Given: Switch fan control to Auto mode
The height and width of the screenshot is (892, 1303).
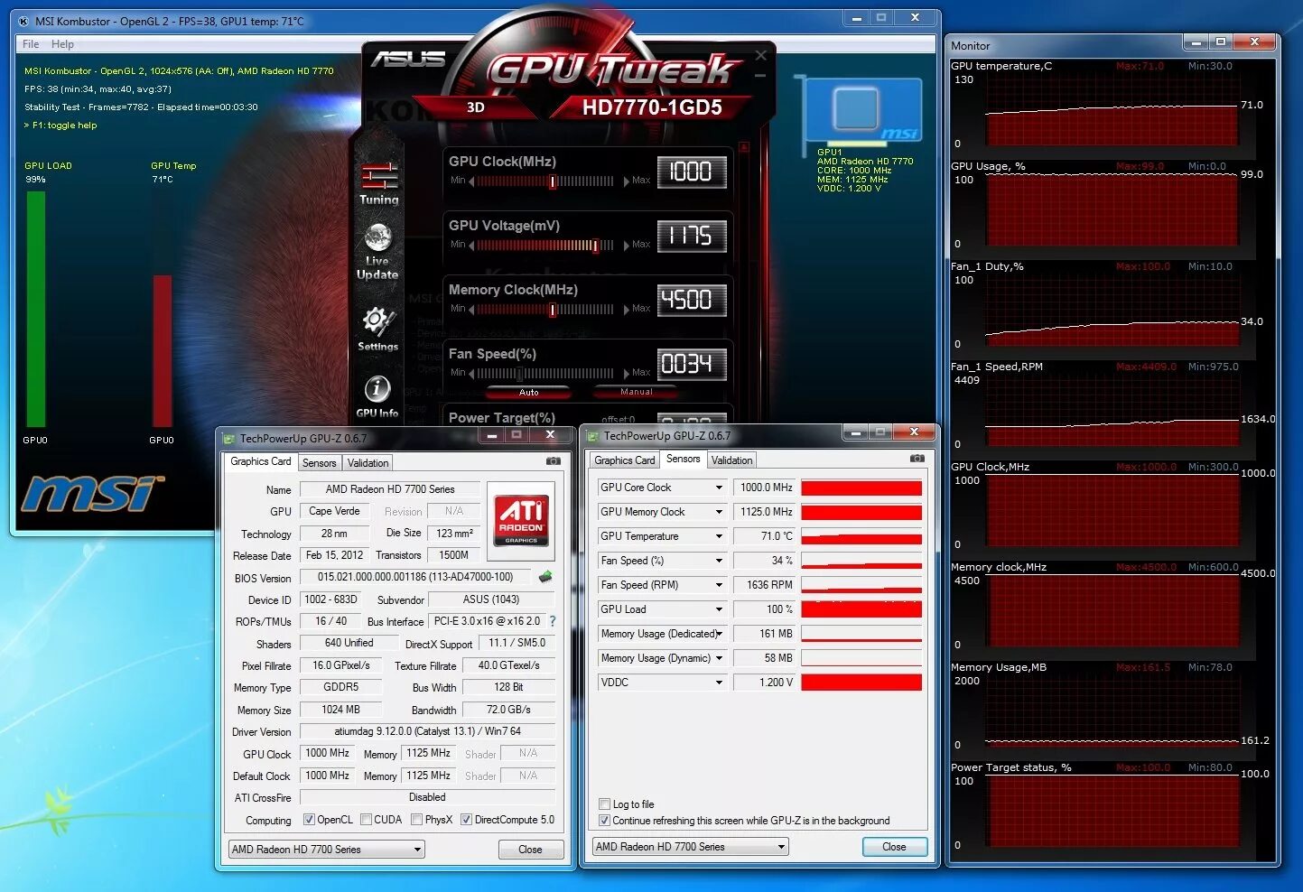Looking at the screenshot, I should coord(528,393).
